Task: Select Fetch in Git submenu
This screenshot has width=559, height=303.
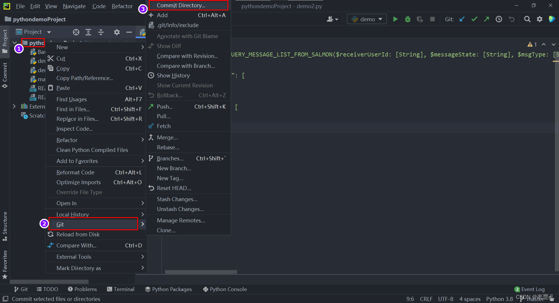Action: (188, 126)
